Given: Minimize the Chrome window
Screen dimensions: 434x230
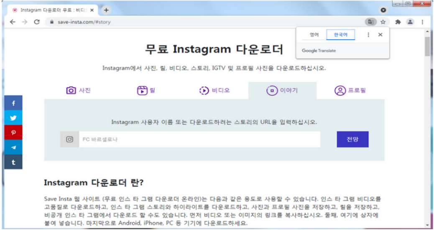Looking at the screenshot, I should click(x=398, y=4).
